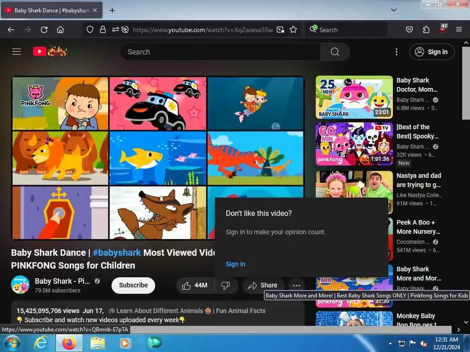470x352 pixels.
Task: Toggle picture-in-picture icon in address bar
Action: coord(280,29)
